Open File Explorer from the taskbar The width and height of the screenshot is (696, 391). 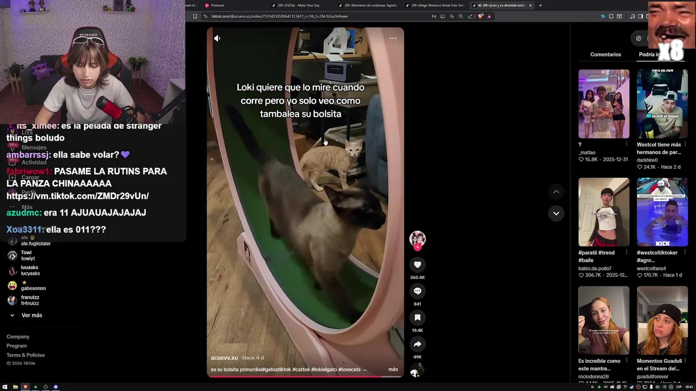[x=15, y=387]
